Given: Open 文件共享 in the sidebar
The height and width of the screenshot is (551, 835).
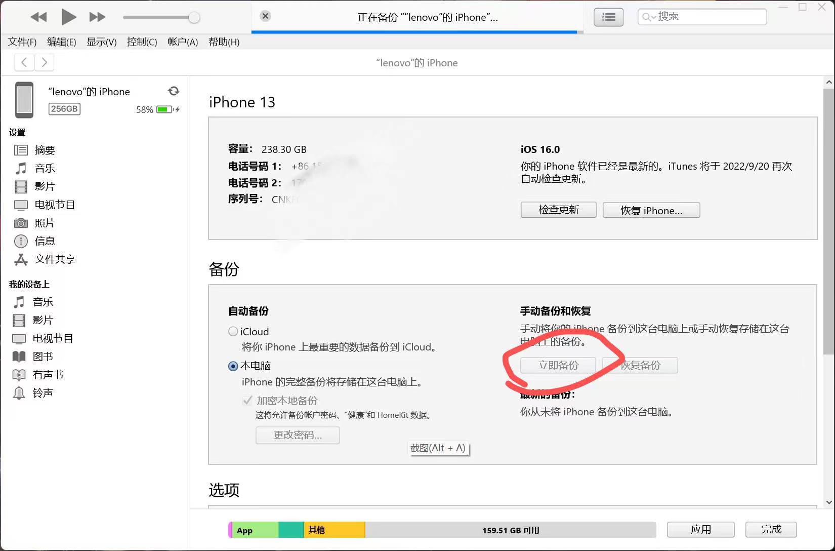Looking at the screenshot, I should pos(55,260).
